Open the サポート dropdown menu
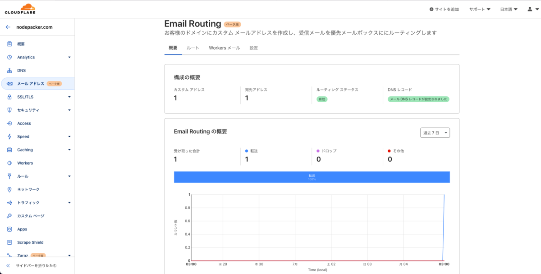Image resolution: width=541 pixels, height=274 pixels. 480,9
